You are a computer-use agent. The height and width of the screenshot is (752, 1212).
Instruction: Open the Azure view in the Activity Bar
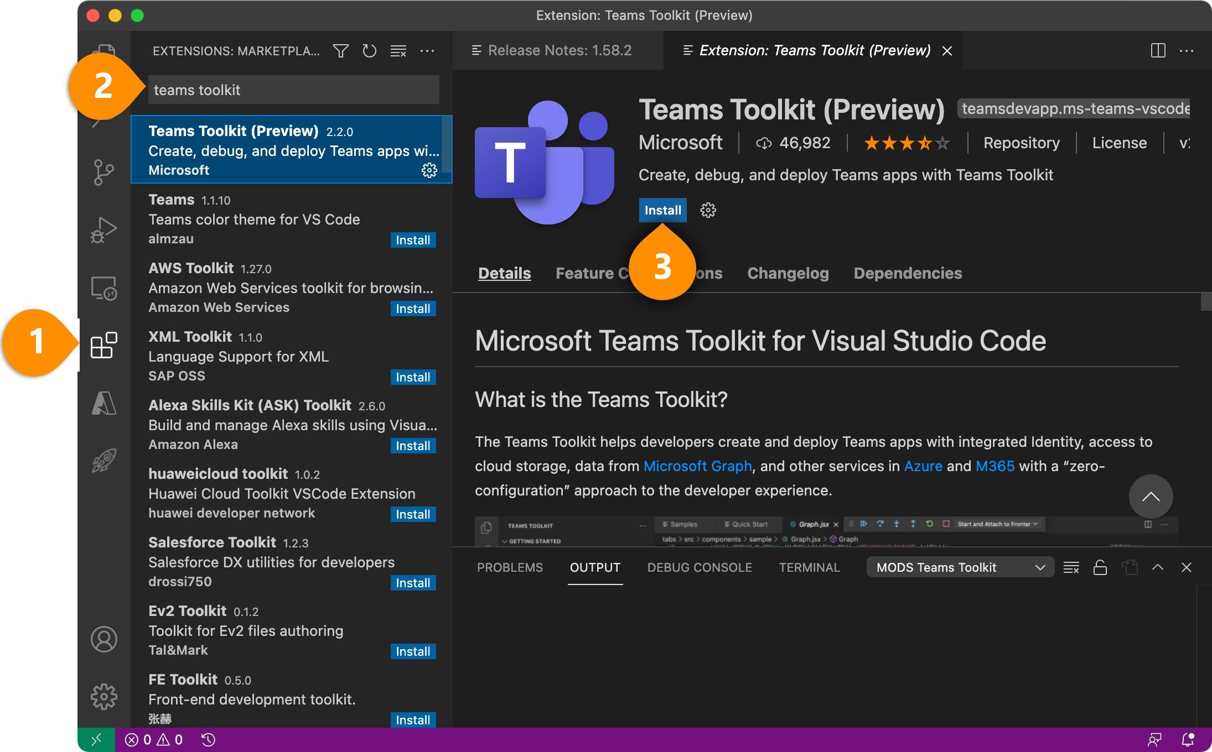point(103,403)
